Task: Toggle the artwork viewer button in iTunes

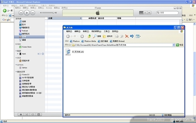Action: (39, 114)
